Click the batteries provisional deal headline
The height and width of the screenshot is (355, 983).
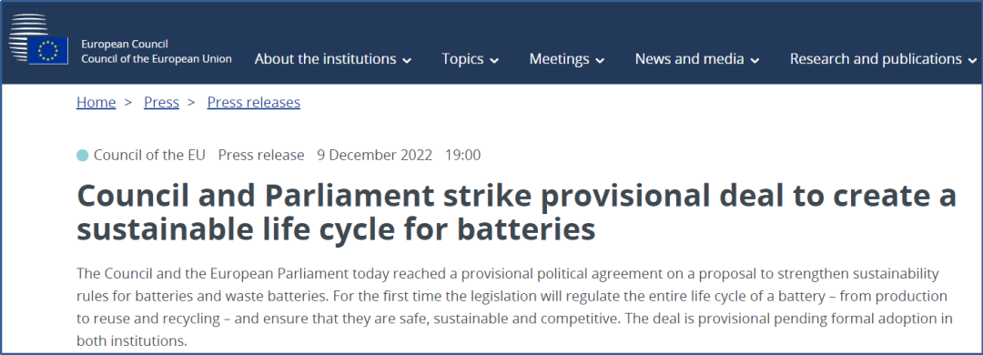pos(517,213)
